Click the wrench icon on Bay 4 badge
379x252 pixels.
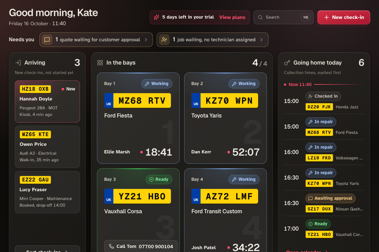tap(234, 180)
